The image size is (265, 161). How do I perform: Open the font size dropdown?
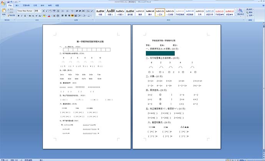[x=41, y=11]
